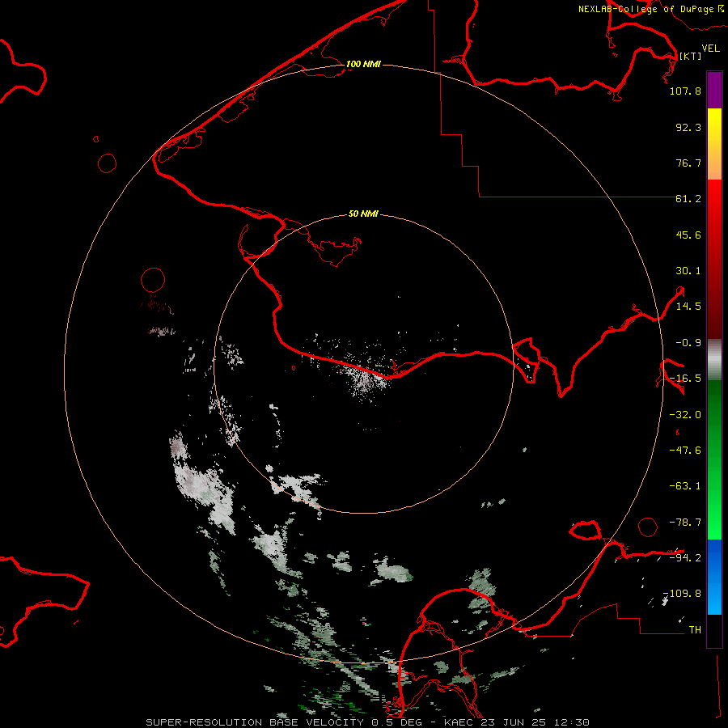Click the -94.2 velocity scale value

pos(685,558)
